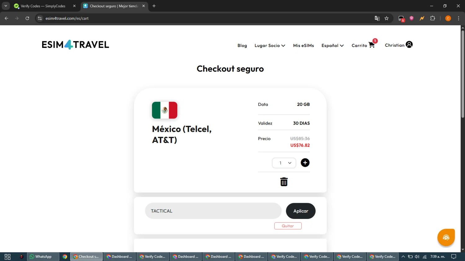Click the crossed-out price US$85.36
Image resolution: width=465 pixels, height=261 pixels.
click(x=300, y=139)
